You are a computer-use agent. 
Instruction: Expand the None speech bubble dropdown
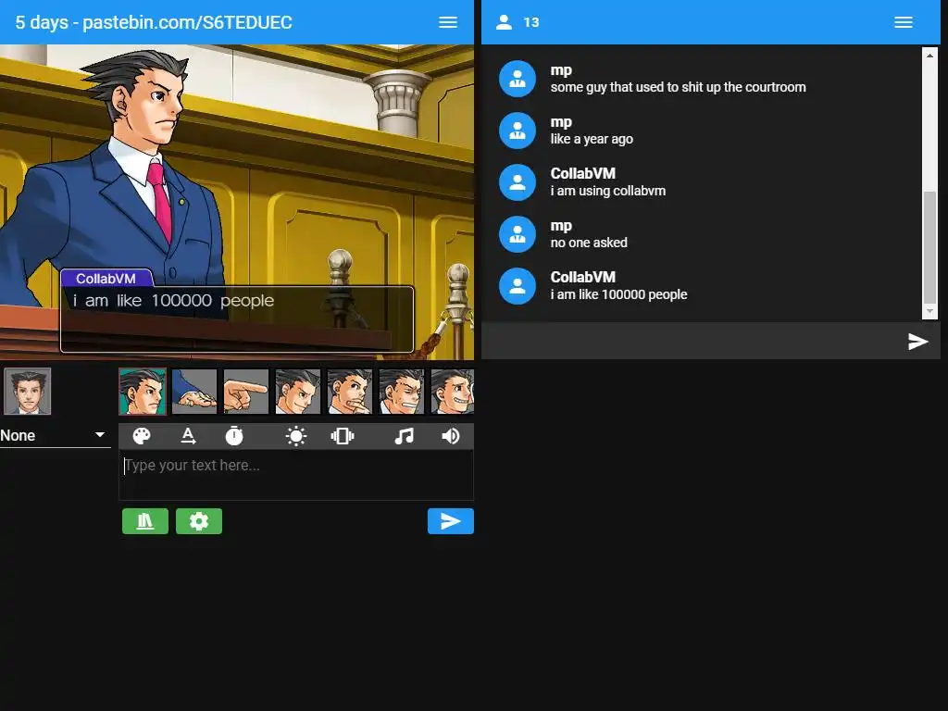click(x=55, y=435)
